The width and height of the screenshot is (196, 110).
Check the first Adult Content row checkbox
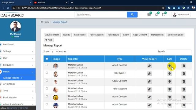pos(47,65)
